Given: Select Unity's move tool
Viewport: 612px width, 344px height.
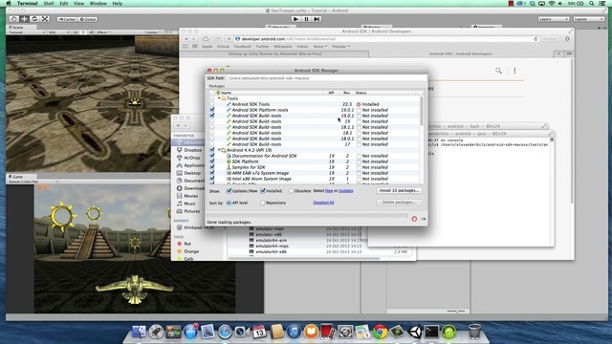Looking at the screenshot, I should point(24,19).
